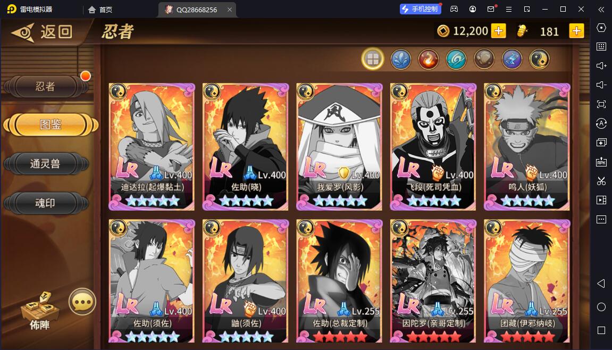Open 鼬(须佐) ninja card

tap(246, 281)
